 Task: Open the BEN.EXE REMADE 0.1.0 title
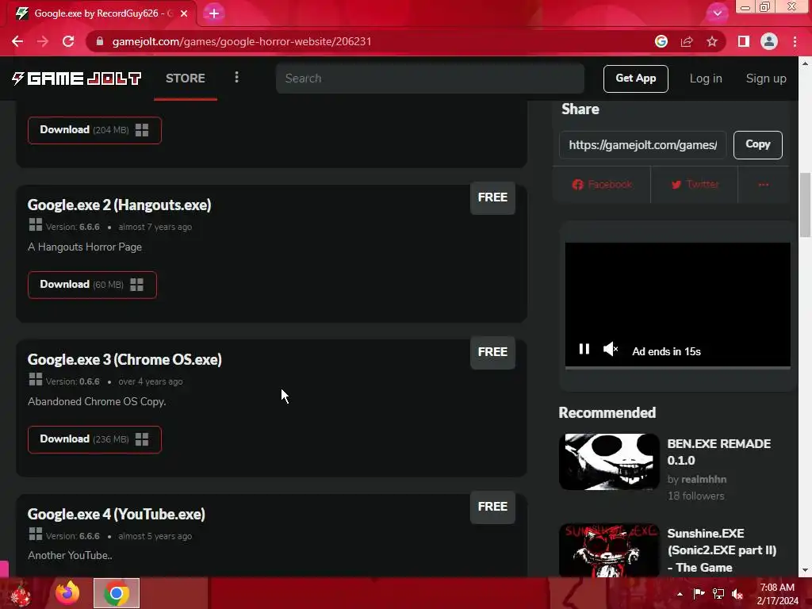point(718,452)
